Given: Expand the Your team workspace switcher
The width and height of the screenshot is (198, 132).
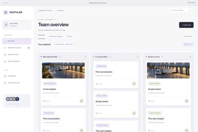Looking at the screenshot, I should [17, 25].
